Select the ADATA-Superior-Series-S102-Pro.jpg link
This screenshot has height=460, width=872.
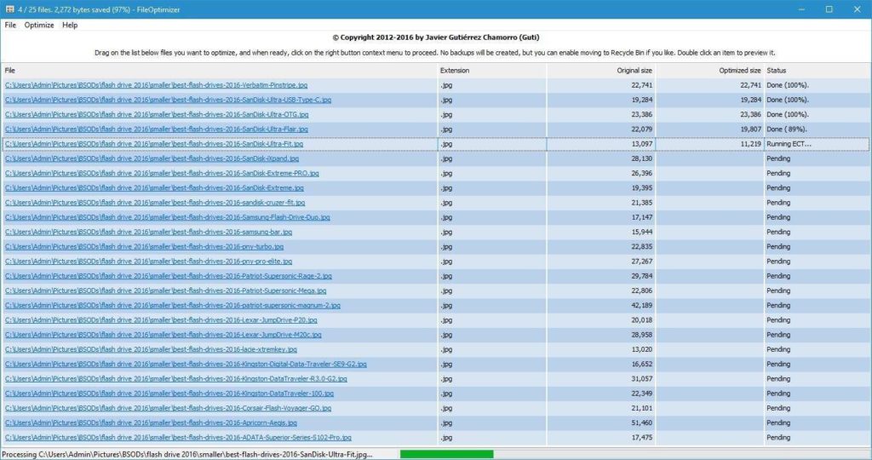click(178, 438)
